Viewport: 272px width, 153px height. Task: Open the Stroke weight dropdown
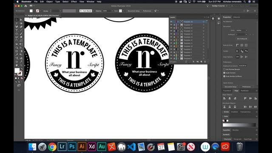pos(60,11)
